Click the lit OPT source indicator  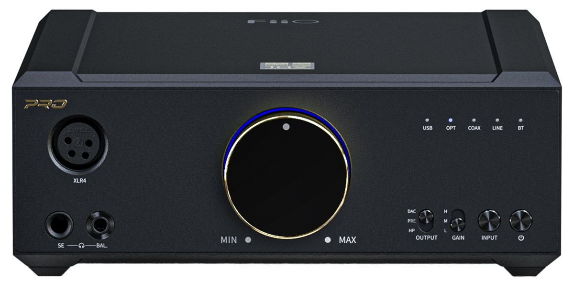click(x=450, y=120)
